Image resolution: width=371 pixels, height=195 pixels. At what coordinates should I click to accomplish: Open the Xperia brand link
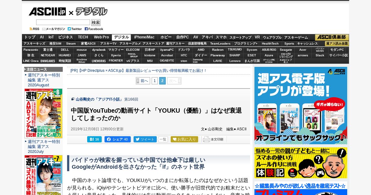click(116, 55)
